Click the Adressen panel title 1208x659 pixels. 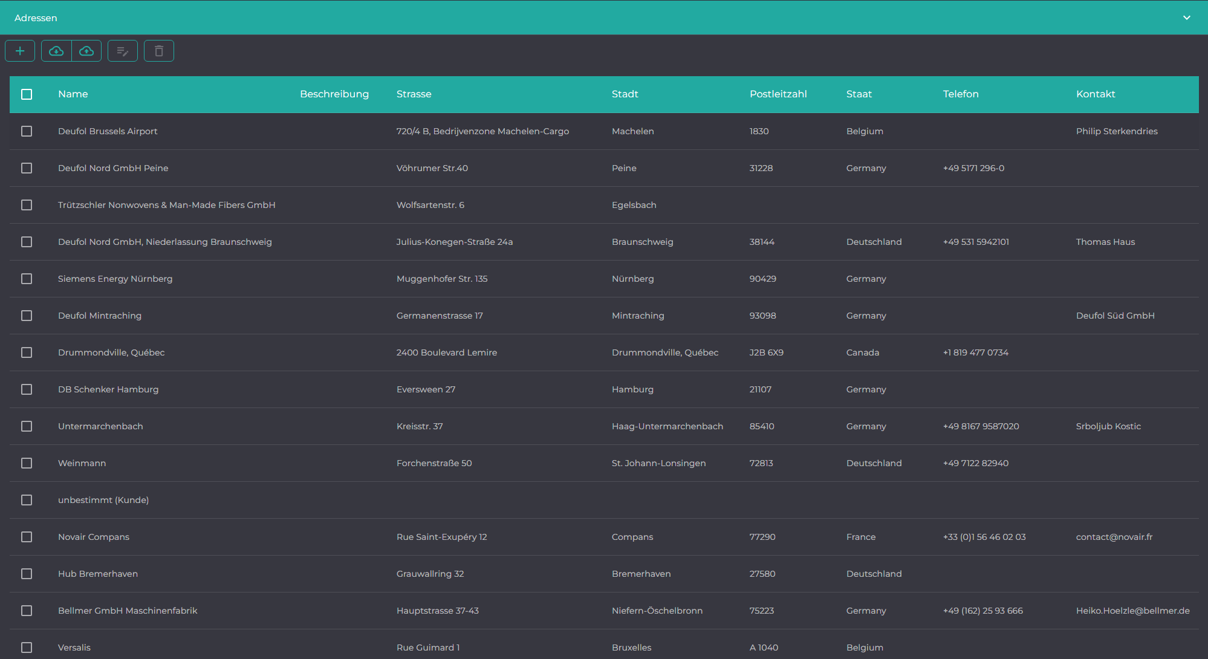[x=36, y=18]
